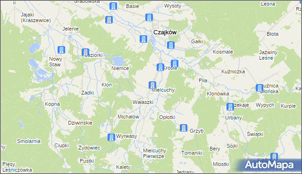
Task: Select the Michałów village label
Action: coord(128,117)
